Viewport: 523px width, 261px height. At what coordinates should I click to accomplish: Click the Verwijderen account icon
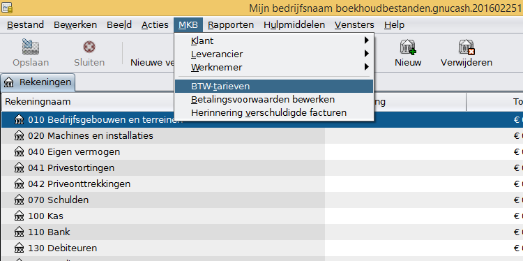tap(467, 47)
